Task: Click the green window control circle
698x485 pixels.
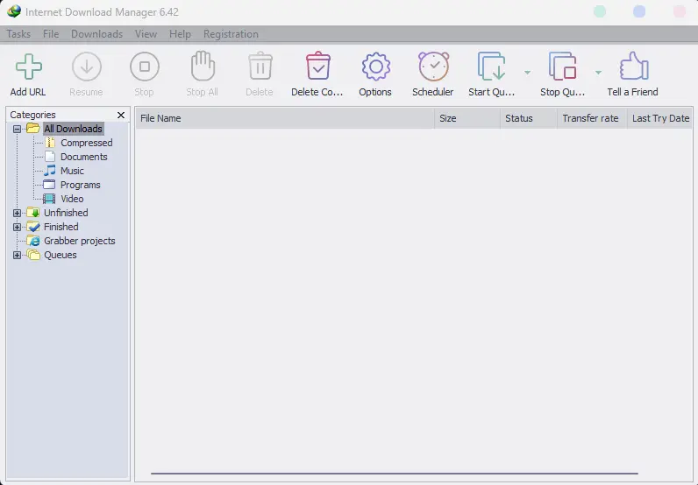Action: pyautogui.click(x=600, y=11)
